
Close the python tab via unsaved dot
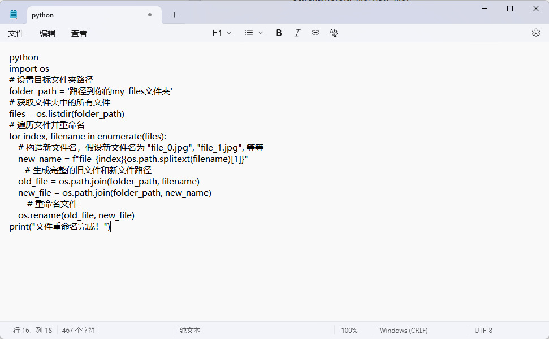tap(150, 15)
